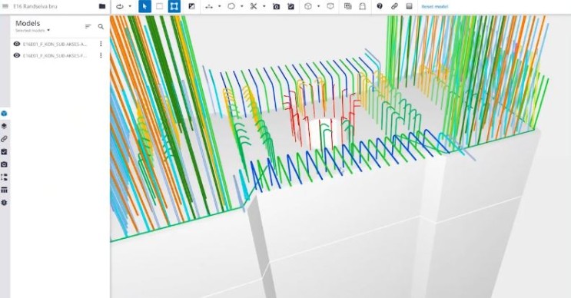Open the Layers panel in sidebar
571x298 pixels.
click(4, 126)
